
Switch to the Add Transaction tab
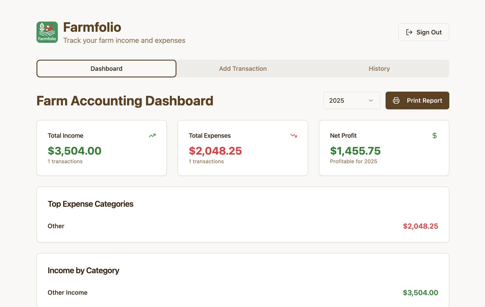243,68
